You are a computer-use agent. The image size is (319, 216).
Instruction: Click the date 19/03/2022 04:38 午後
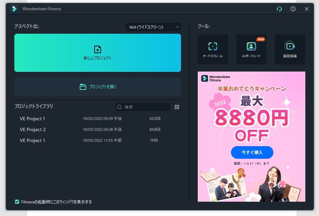(x=102, y=129)
